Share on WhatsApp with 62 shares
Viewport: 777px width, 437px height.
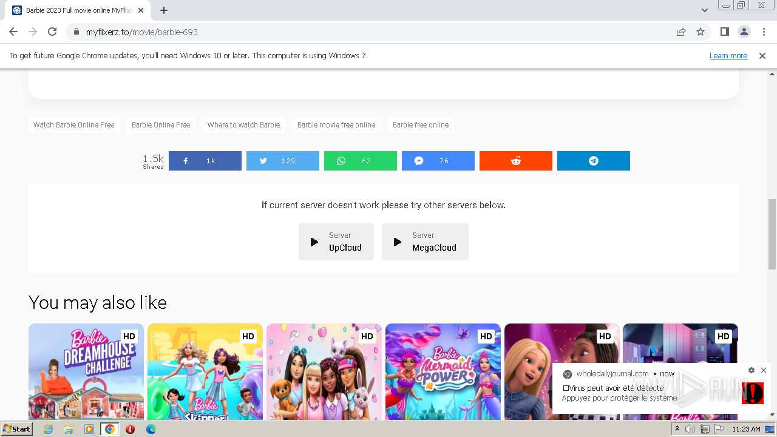(x=361, y=161)
